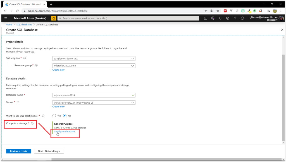Image resolution: width=286 pixels, height=162 pixels.
Task: Open the Resource group dropdown
Action: point(94,66)
